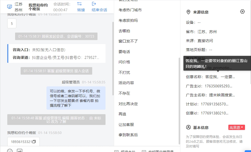
Task: Click the 计划id value 177691356570
Action: point(215,104)
